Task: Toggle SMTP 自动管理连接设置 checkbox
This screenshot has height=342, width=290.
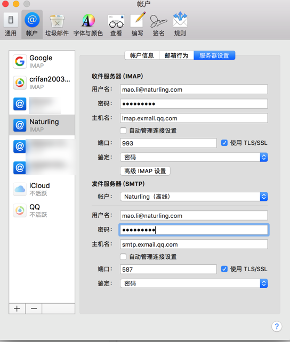Action: point(123,257)
